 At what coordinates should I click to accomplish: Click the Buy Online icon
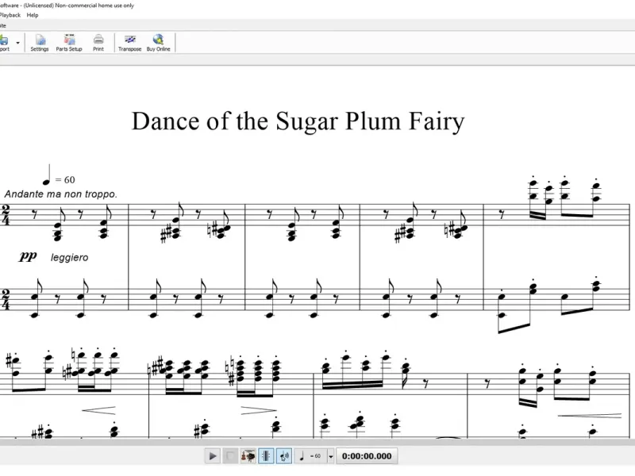[x=158, y=43]
